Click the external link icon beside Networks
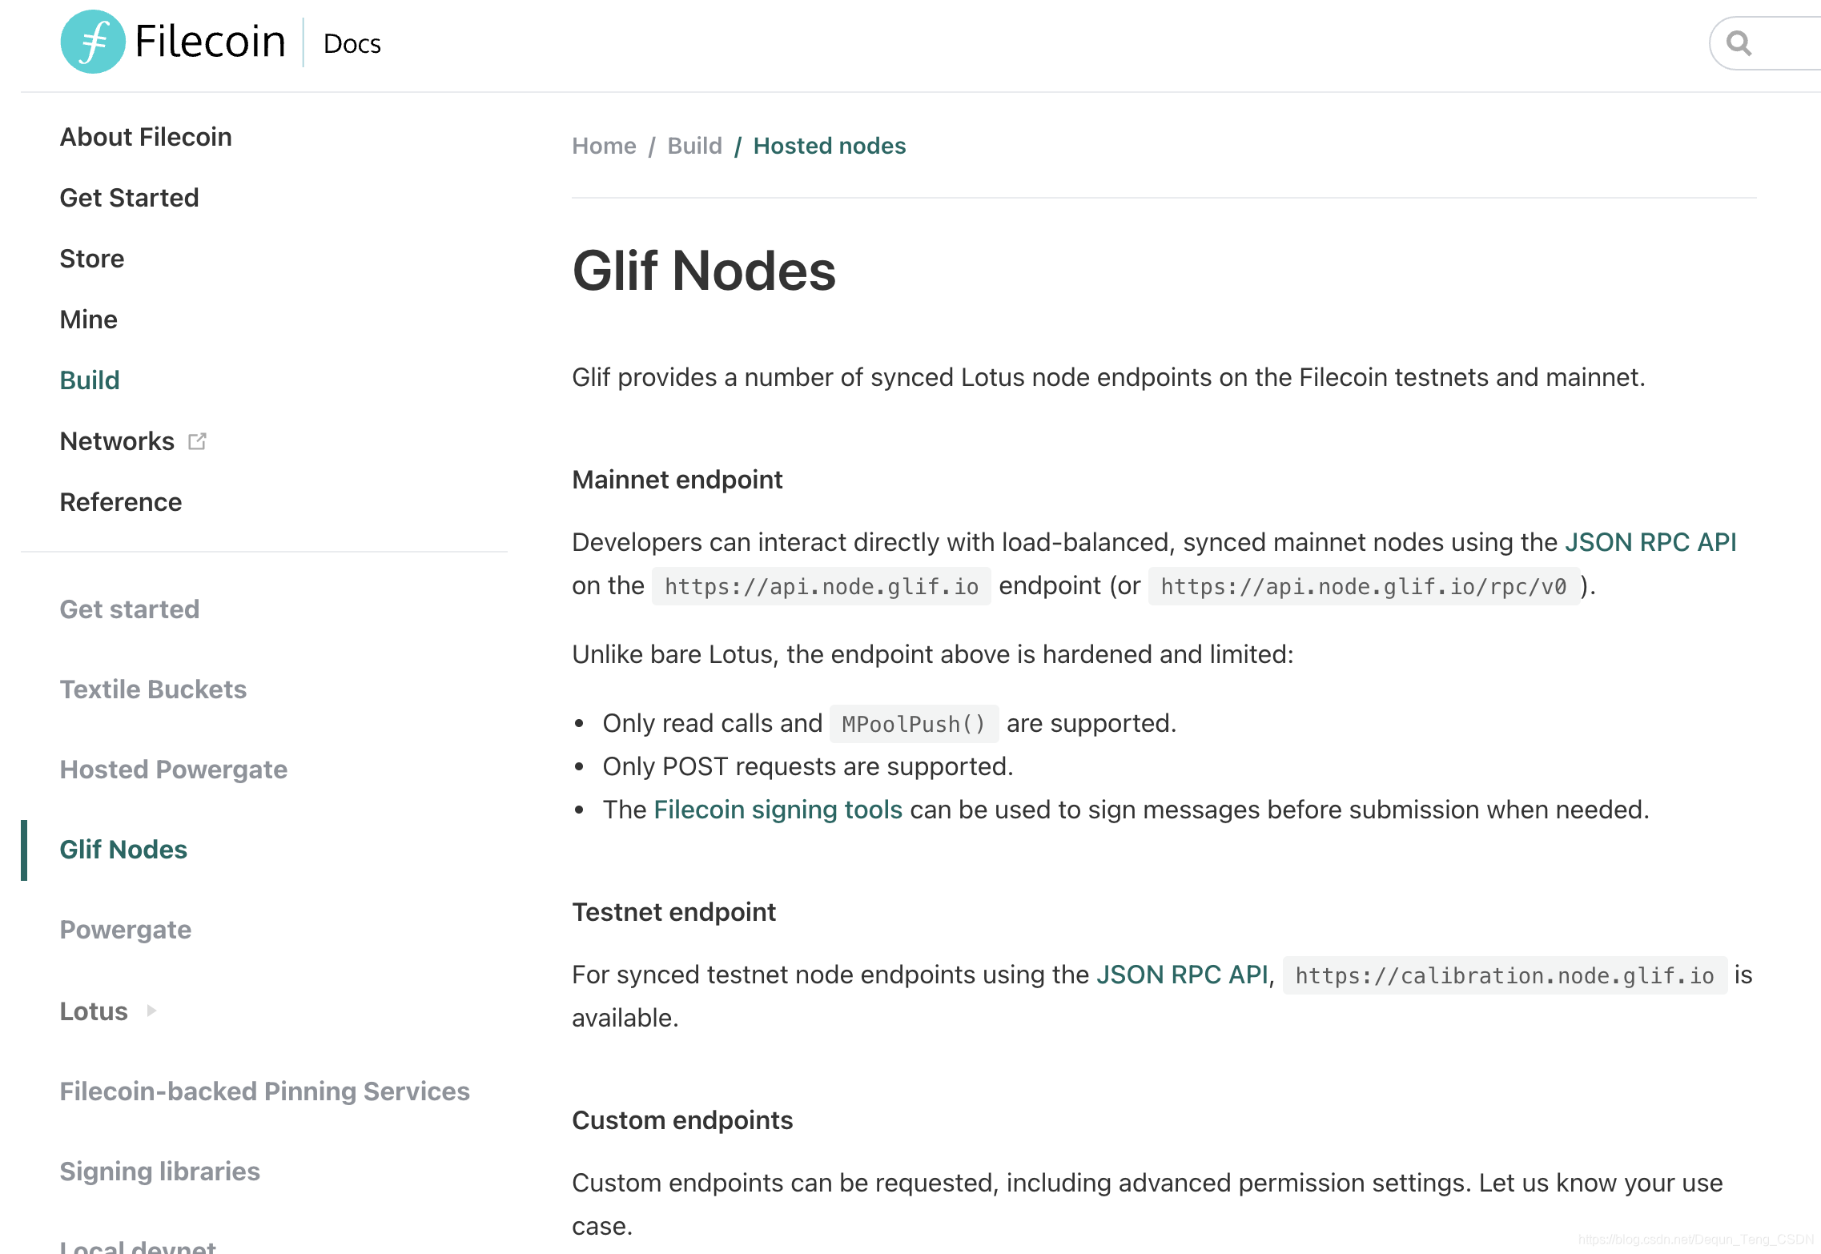 [x=197, y=441]
